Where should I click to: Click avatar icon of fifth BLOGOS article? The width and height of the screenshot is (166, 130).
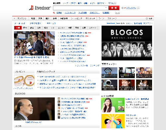click(x=59, y=111)
